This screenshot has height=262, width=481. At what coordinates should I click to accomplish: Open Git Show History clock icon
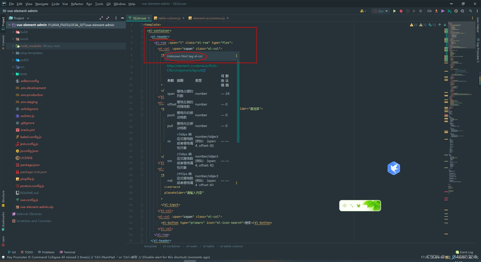pos(456,11)
